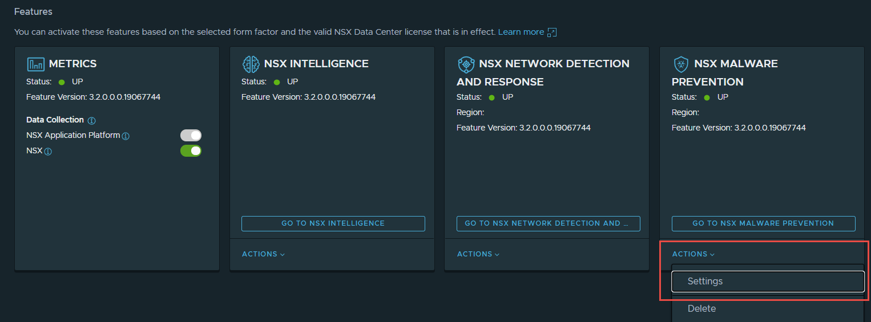Click Status UP text in Metrics card

[55, 81]
